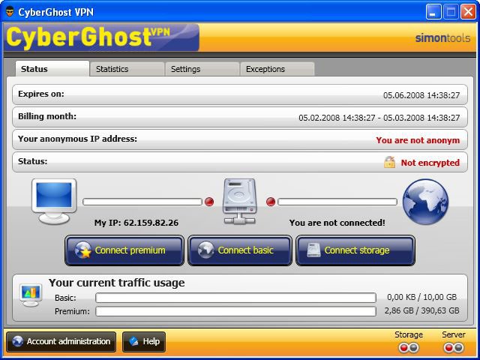Click the Storage status indicator lights
This screenshot has height=360, width=480.
[x=409, y=348]
